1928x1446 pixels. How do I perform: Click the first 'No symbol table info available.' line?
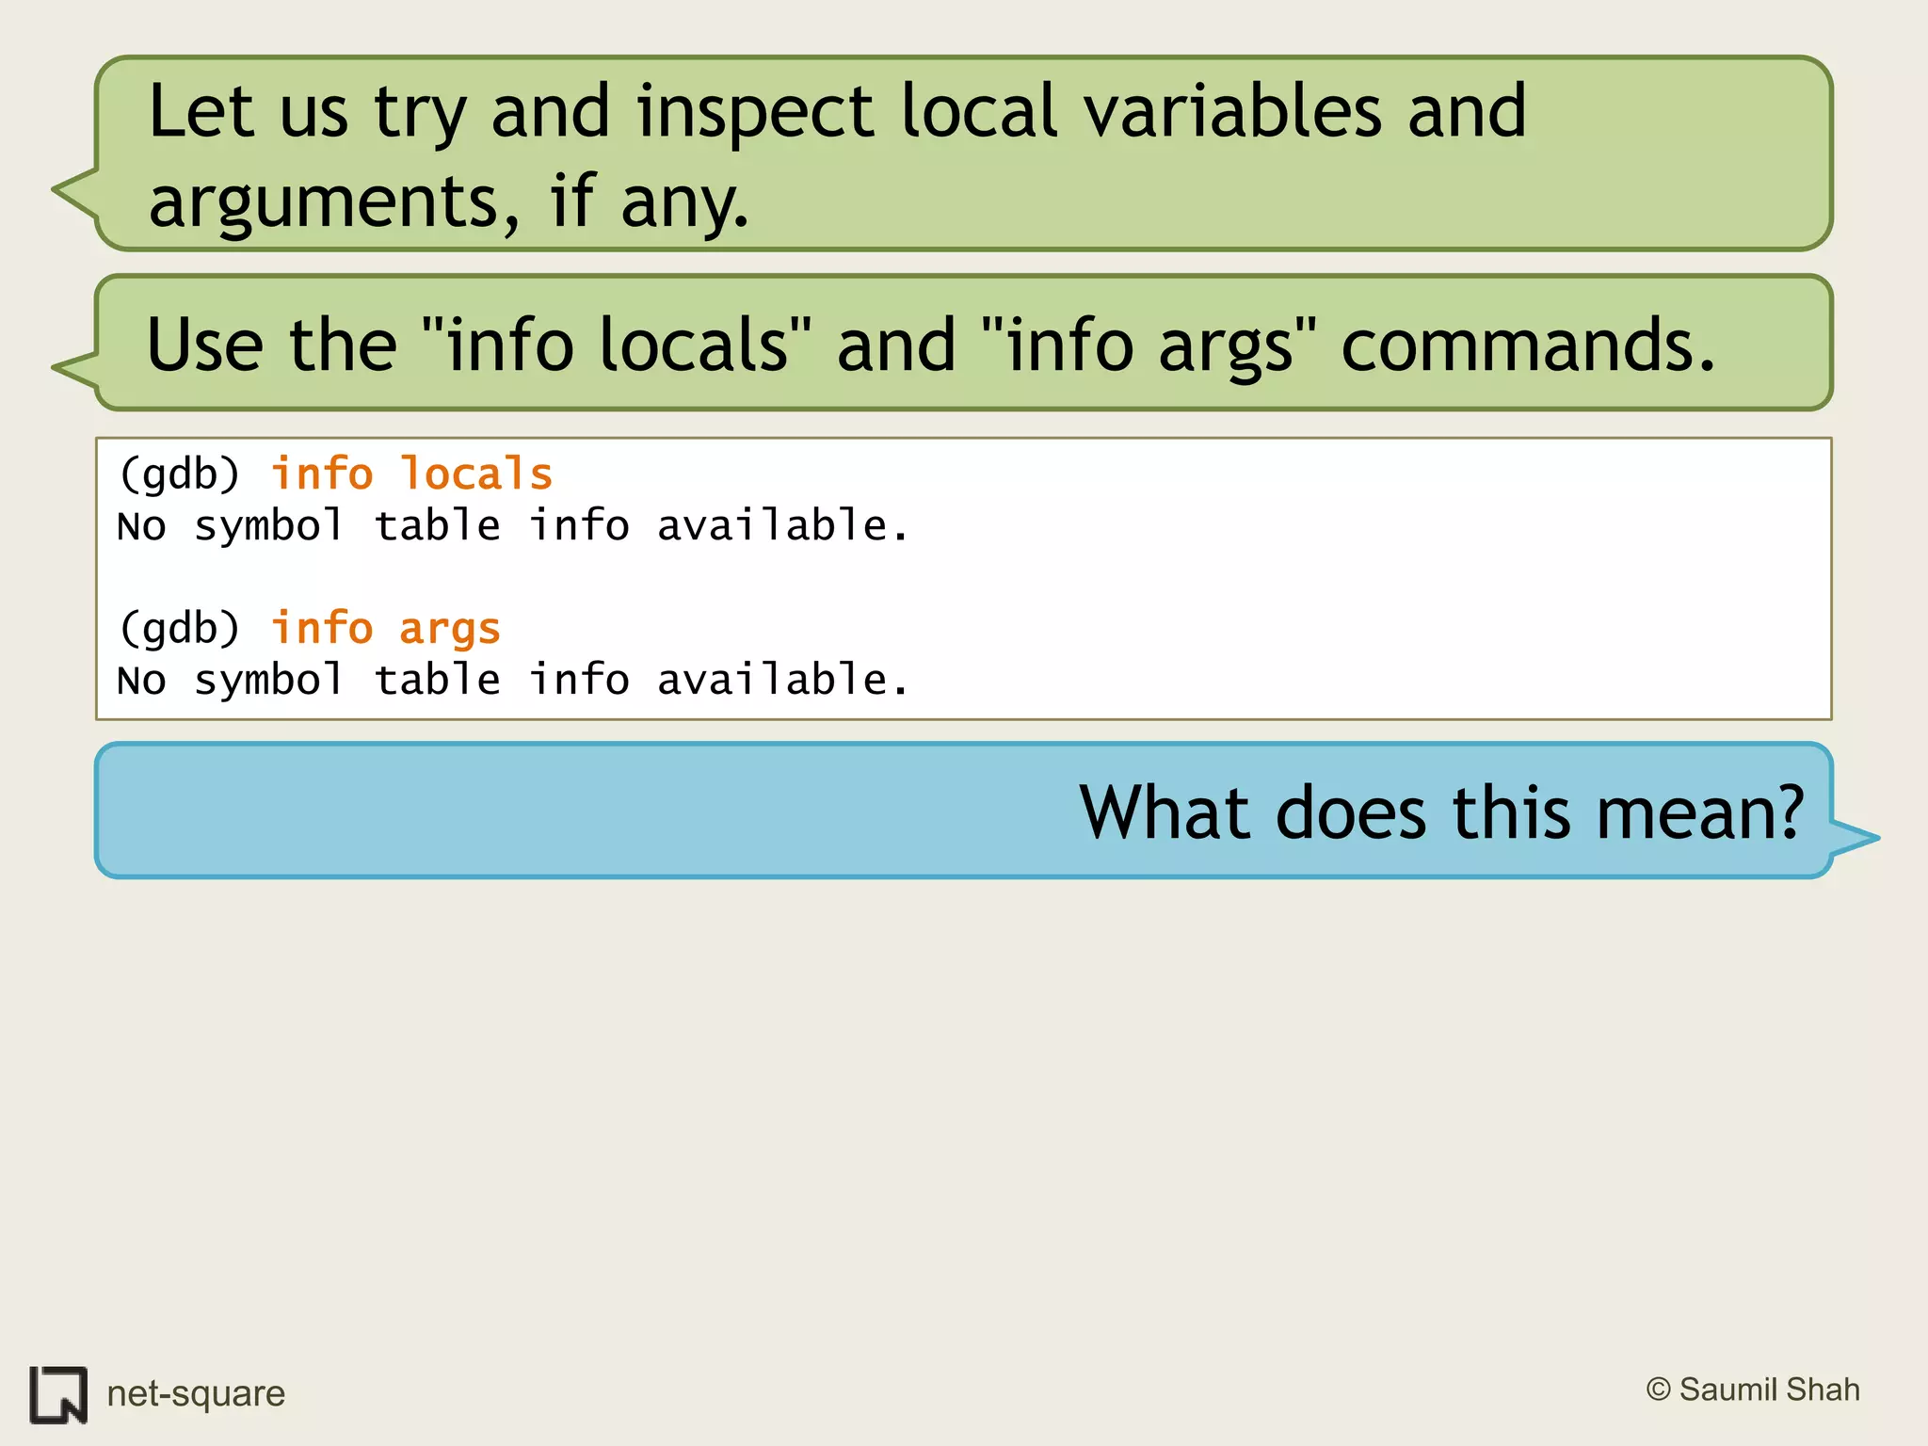coord(513,525)
